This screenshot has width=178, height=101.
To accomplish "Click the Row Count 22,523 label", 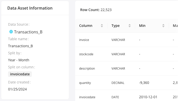I will 96,10.
